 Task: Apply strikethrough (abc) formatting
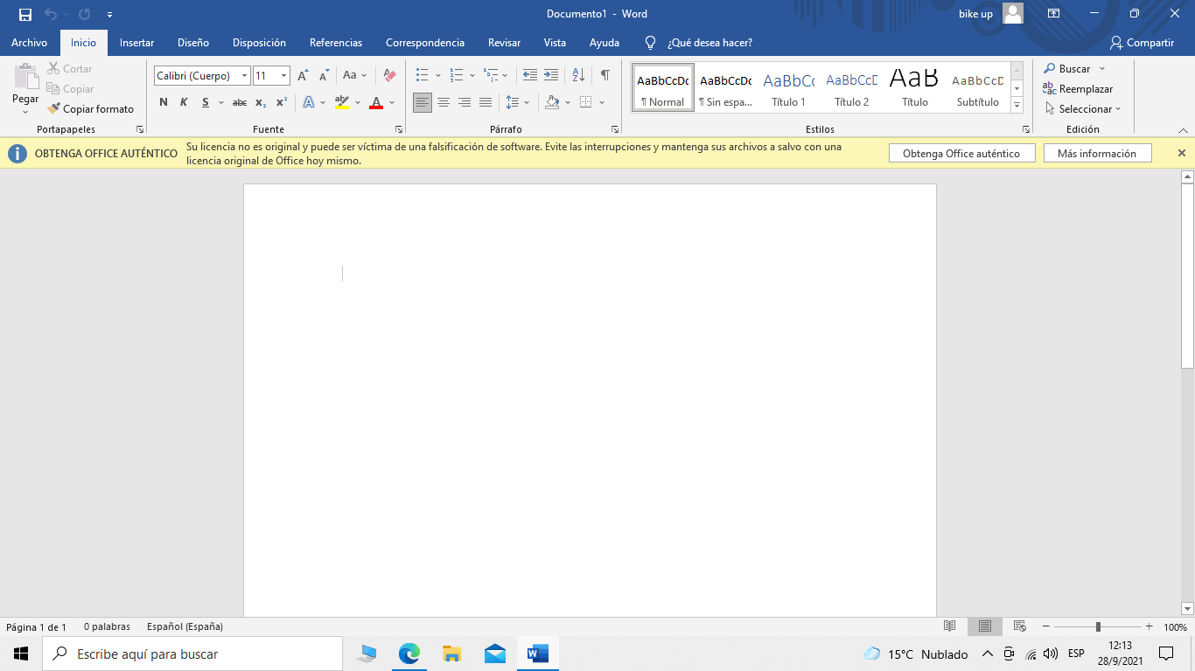click(x=240, y=102)
